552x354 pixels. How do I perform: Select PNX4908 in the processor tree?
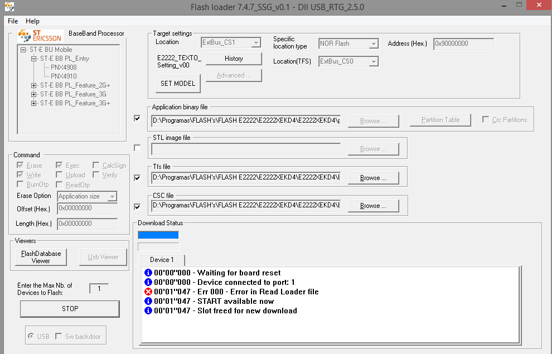tap(64, 67)
